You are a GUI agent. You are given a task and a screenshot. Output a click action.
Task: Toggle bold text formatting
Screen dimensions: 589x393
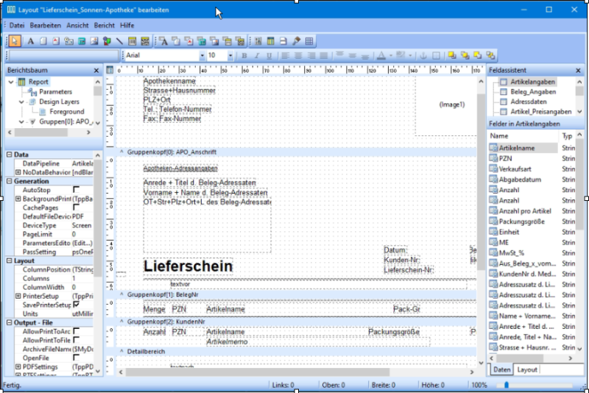coord(245,56)
